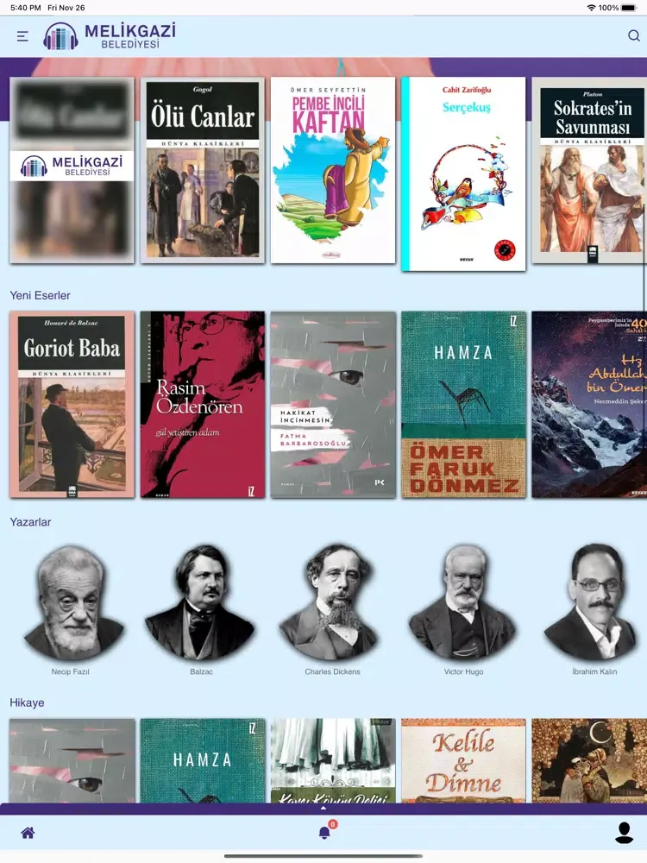Image resolution: width=647 pixels, height=863 pixels.
Task: Select Rasim Özdenören gül yetiştiren adam book
Action: point(203,405)
